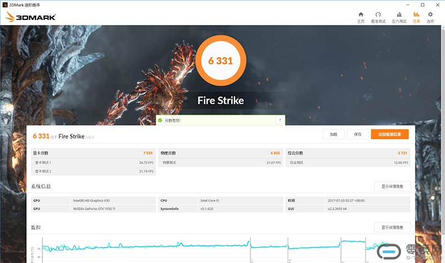445x263 pixels.
Task: Click the Fire Strike title over the image
Action: (x=220, y=100)
